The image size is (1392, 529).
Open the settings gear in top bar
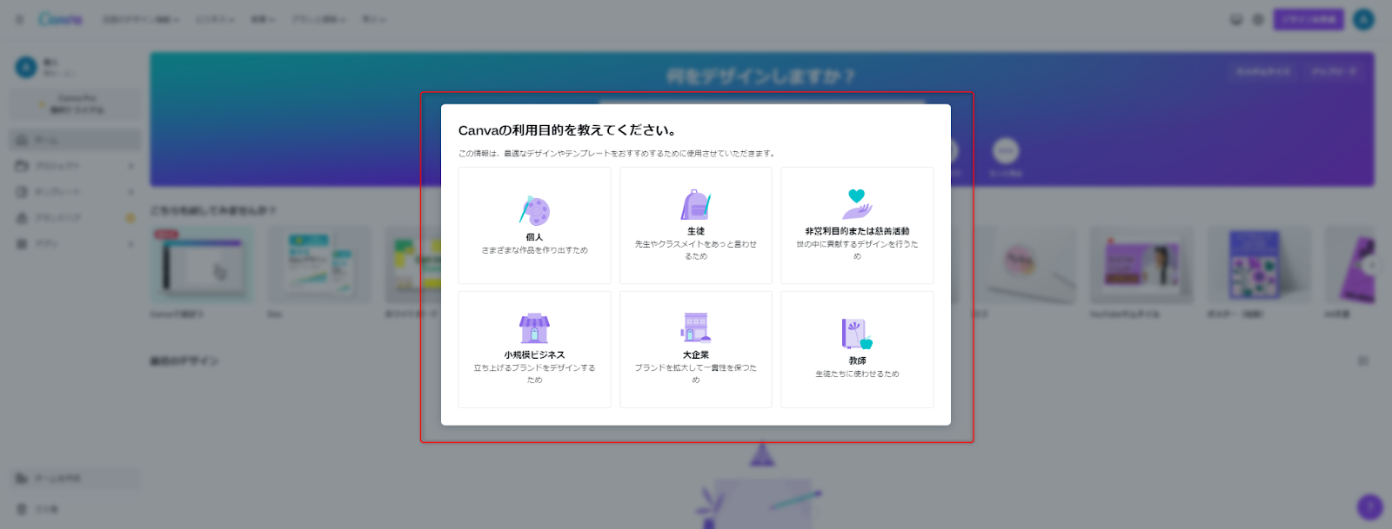(x=1258, y=19)
